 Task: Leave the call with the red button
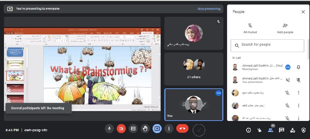click(182, 129)
